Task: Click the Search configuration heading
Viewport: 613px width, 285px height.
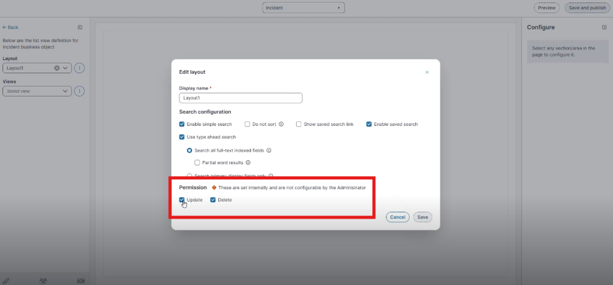Action: coord(205,111)
